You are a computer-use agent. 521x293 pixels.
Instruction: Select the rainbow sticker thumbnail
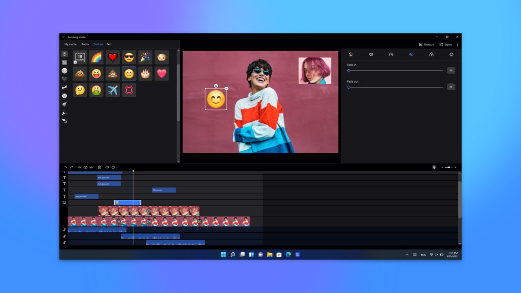click(x=96, y=57)
